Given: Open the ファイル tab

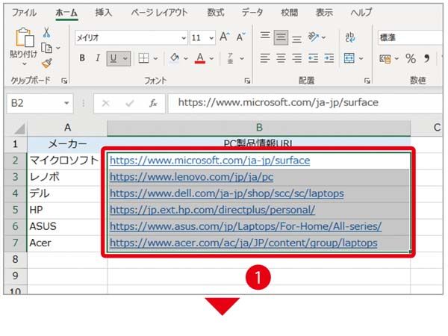Looking at the screenshot, I should click(24, 13).
